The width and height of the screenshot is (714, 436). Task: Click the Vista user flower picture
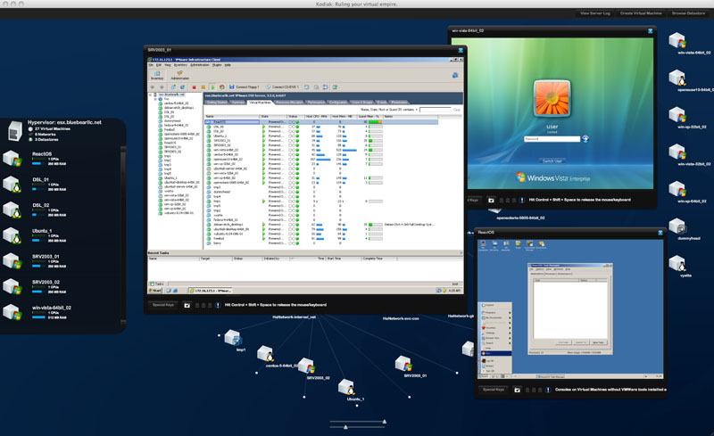click(552, 99)
